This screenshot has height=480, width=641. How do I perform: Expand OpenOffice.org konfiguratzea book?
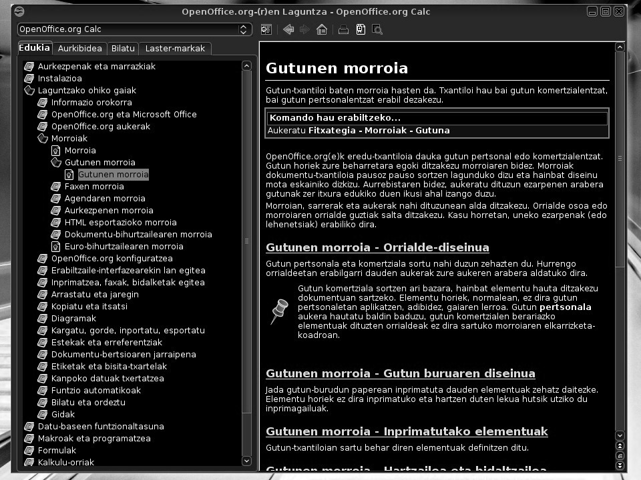[x=105, y=259]
